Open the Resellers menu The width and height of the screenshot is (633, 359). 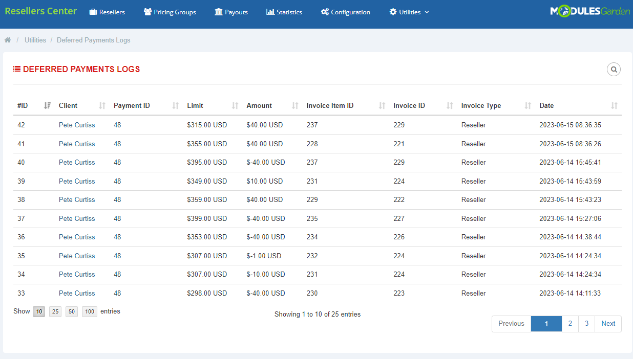[x=107, y=12]
